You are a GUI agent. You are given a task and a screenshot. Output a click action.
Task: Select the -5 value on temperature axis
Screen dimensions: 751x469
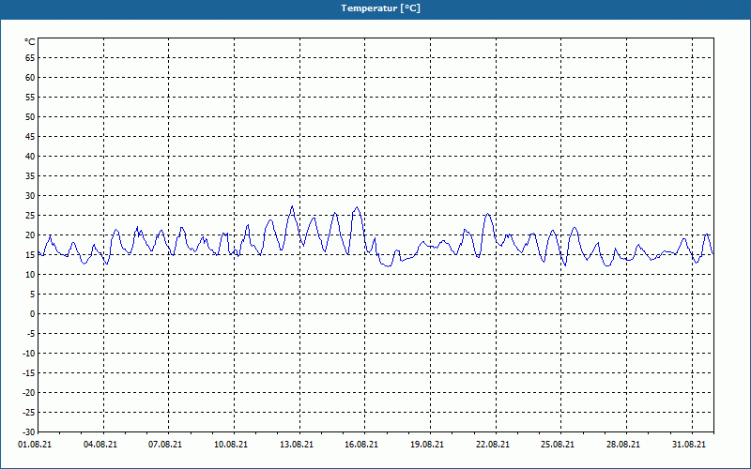[x=31, y=334]
